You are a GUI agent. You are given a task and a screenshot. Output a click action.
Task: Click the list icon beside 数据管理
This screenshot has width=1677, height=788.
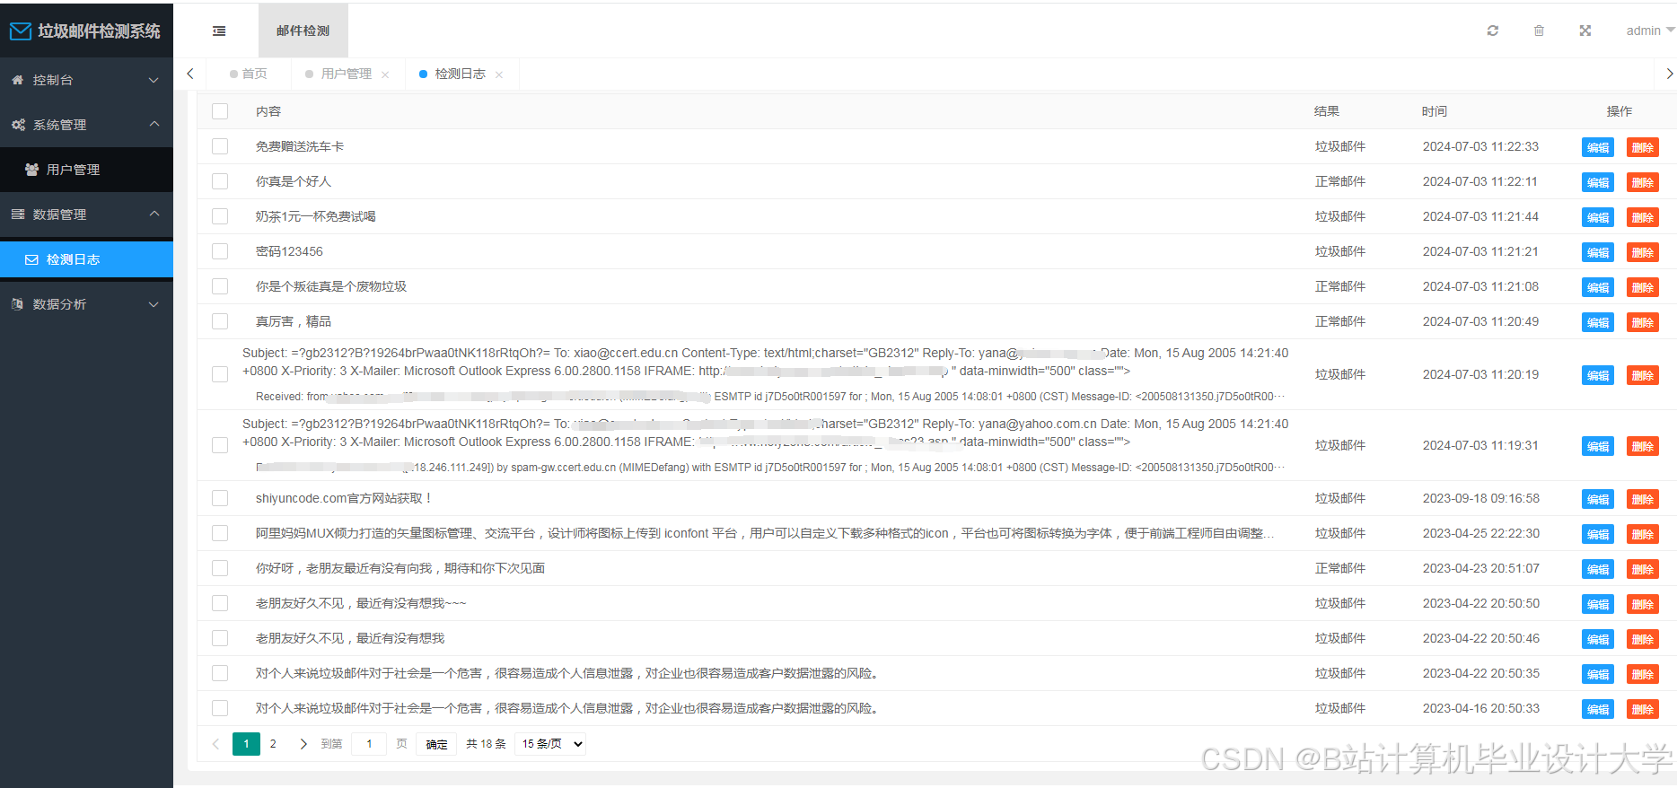coord(18,215)
